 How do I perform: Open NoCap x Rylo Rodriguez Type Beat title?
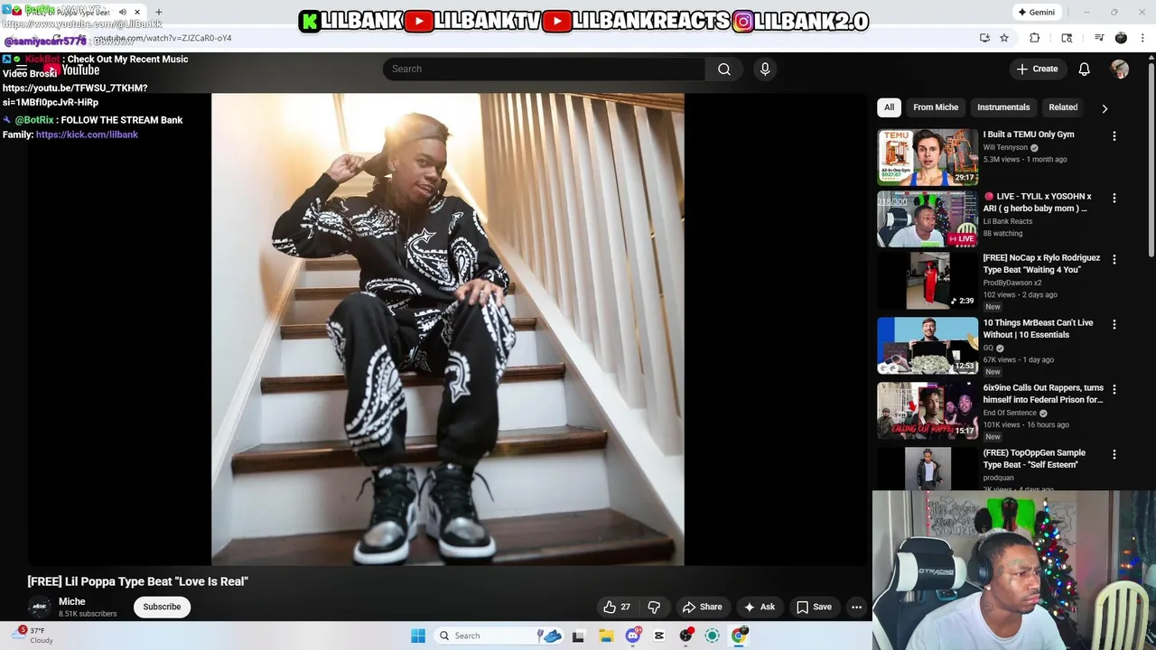[1041, 264]
